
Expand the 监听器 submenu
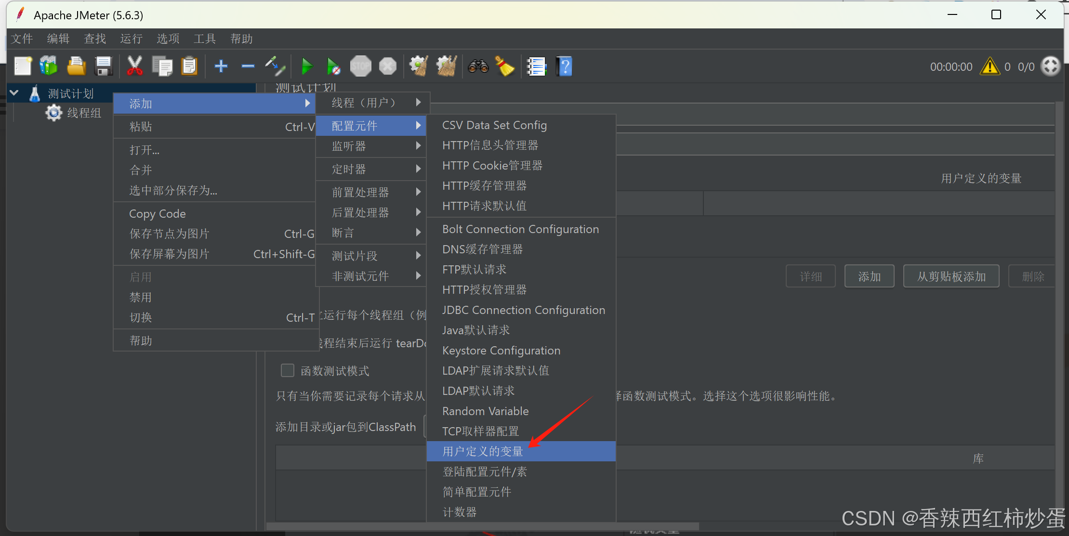[x=371, y=146]
